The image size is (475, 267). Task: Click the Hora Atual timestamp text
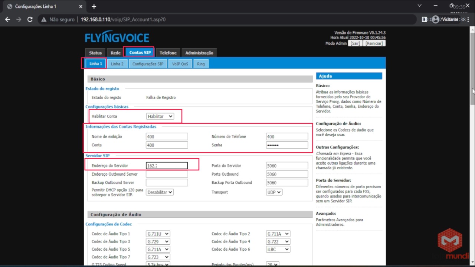tap(358, 38)
